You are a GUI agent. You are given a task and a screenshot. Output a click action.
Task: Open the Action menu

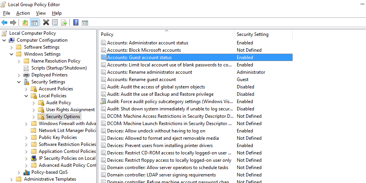coord(23,13)
